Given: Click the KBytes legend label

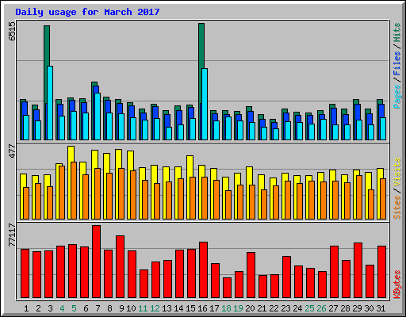Looking at the screenshot, I should pos(397,285).
